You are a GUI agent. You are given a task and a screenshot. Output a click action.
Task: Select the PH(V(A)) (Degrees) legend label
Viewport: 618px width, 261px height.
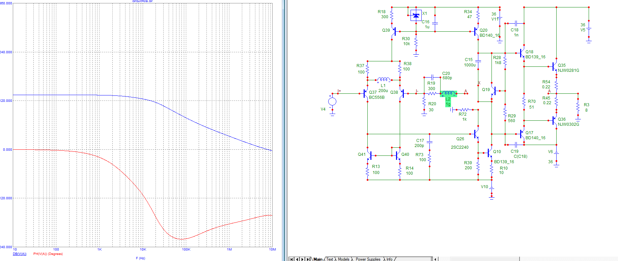pos(48,254)
